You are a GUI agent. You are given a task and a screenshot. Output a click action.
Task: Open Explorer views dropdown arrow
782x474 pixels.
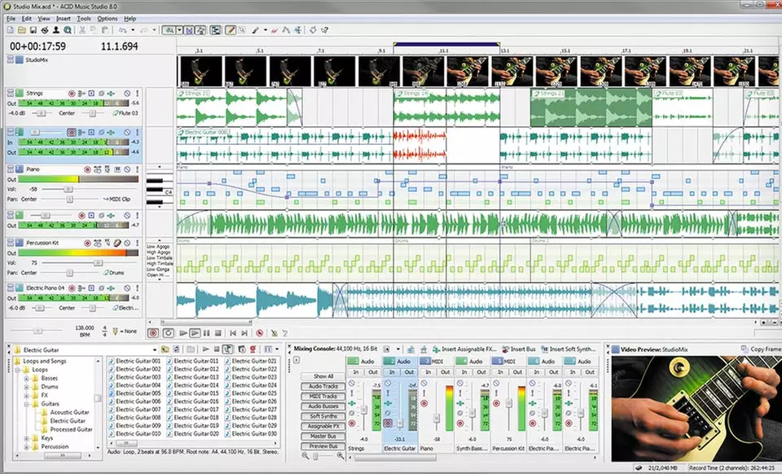click(x=275, y=349)
